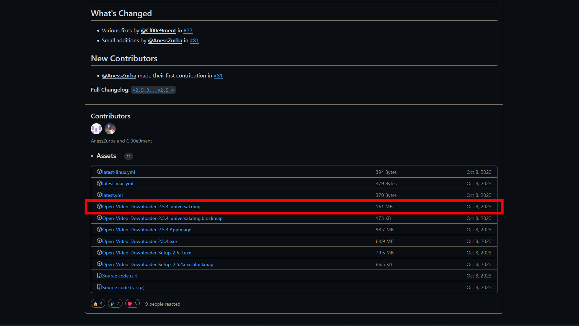
Task: Click the file icon beside Source code (tar.gz)
Action: (99, 287)
